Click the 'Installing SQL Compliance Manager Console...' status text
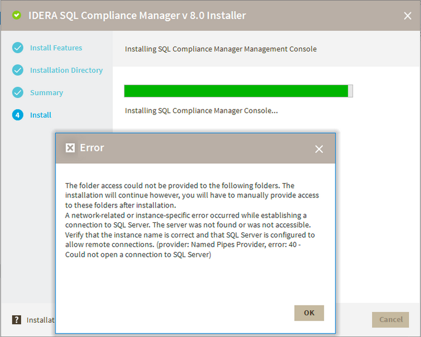421x337 pixels. (201, 111)
